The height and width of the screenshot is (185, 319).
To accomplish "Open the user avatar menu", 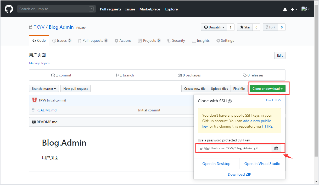I will [x=306, y=9].
